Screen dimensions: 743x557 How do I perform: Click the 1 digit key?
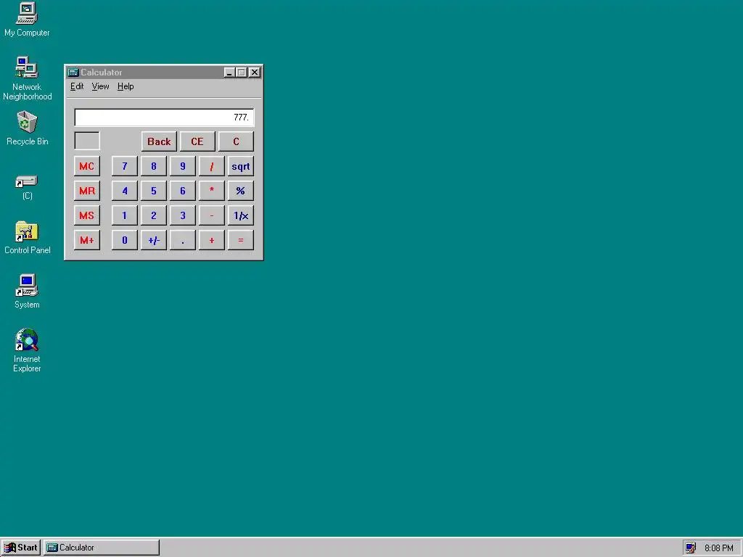pos(125,215)
